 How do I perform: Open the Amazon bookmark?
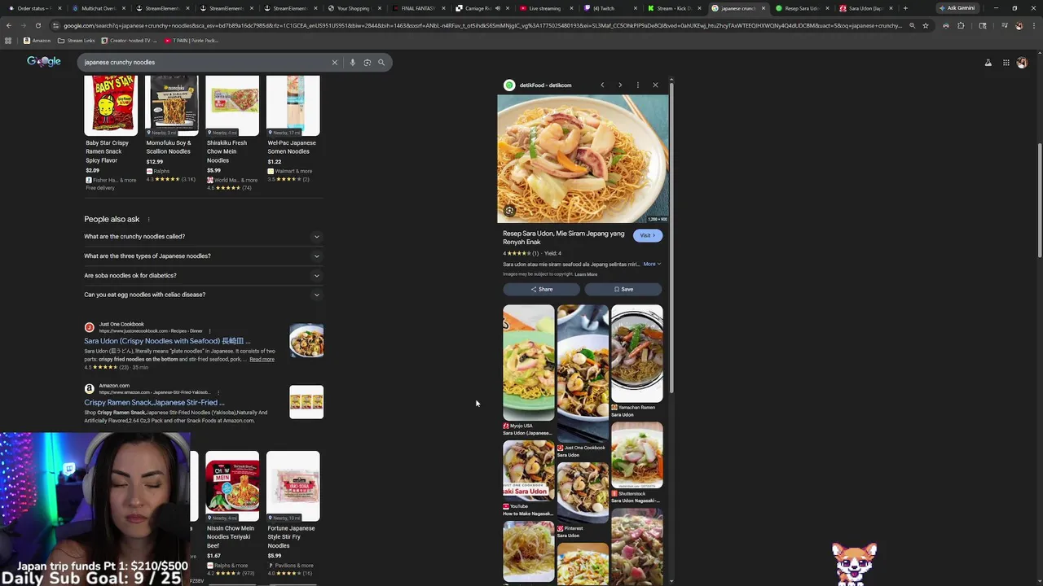click(37, 40)
